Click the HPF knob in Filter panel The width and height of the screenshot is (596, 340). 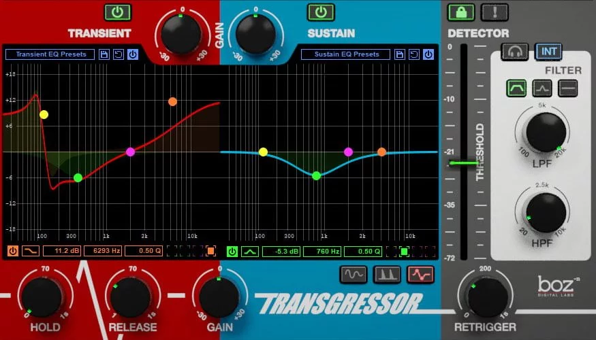(546, 212)
